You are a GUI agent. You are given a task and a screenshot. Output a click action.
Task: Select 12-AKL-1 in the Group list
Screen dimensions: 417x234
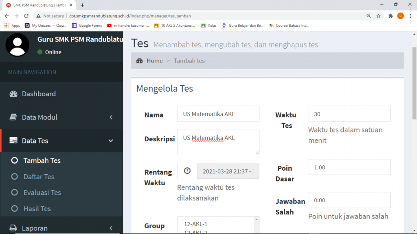196,224
